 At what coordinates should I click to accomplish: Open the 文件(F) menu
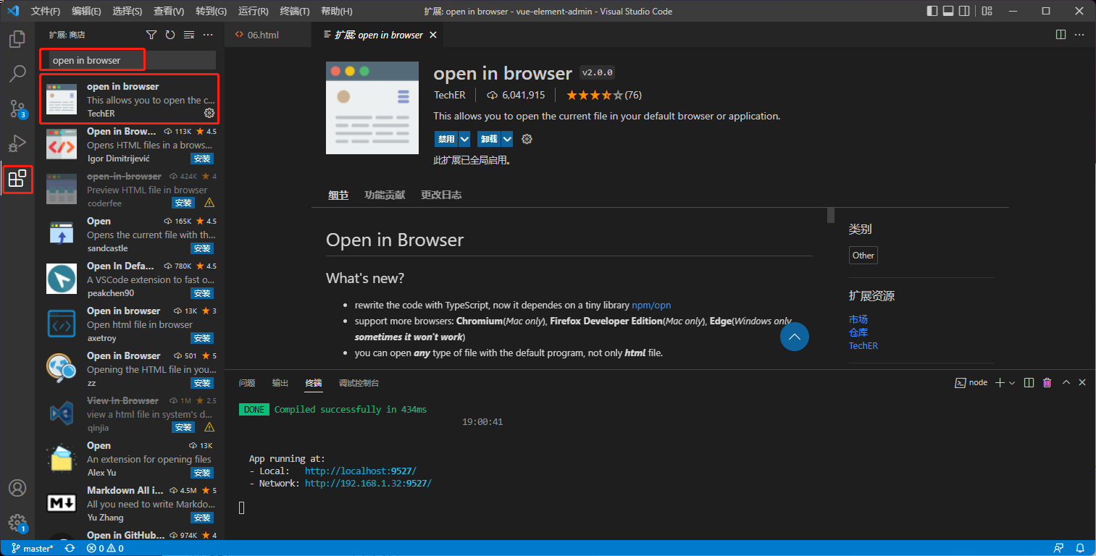point(46,12)
